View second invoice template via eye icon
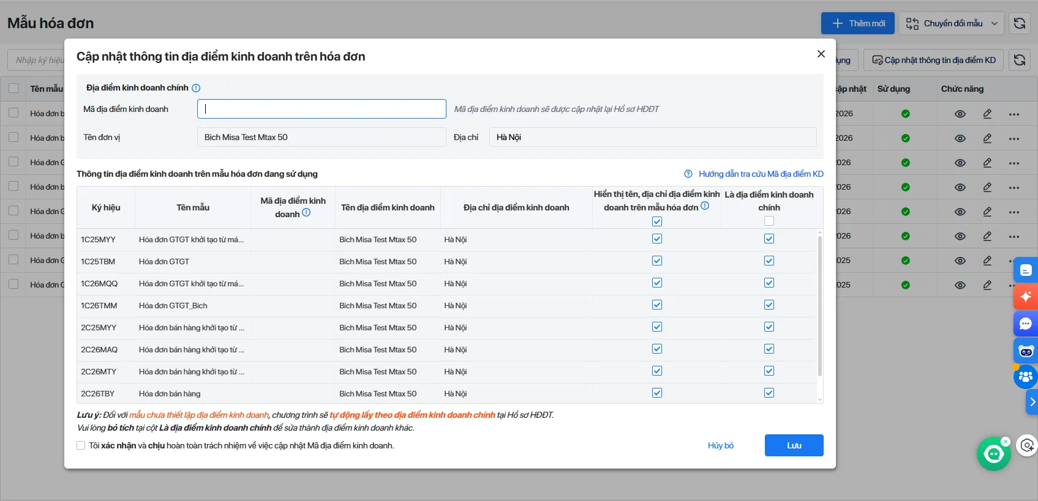The height and width of the screenshot is (501, 1038). click(x=960, y=138)
